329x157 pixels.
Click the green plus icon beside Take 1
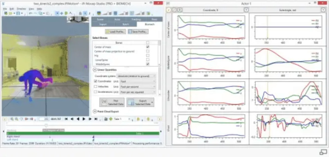111,119
